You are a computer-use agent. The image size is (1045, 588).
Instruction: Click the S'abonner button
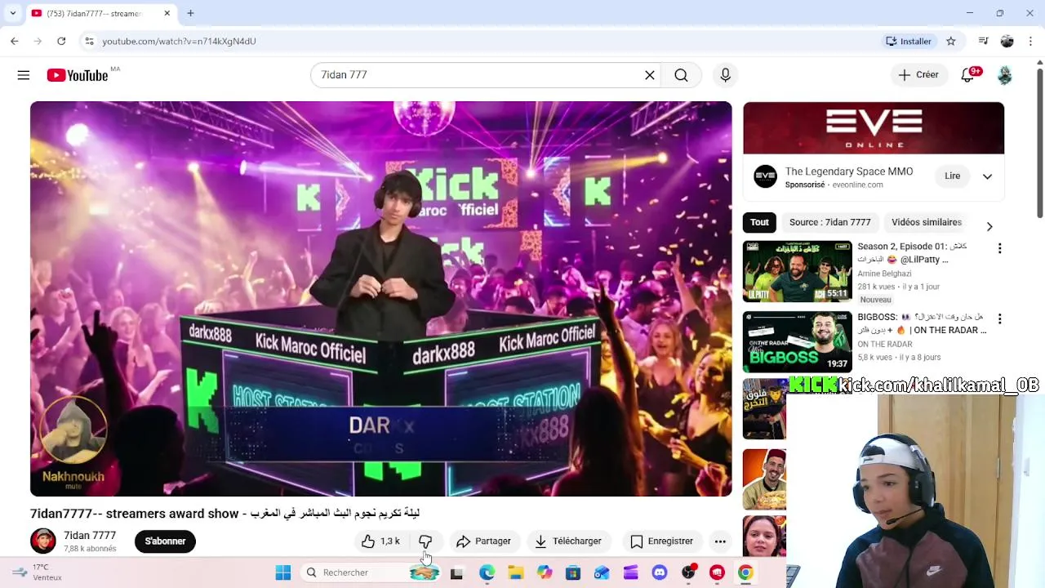[x=165, y=541]
